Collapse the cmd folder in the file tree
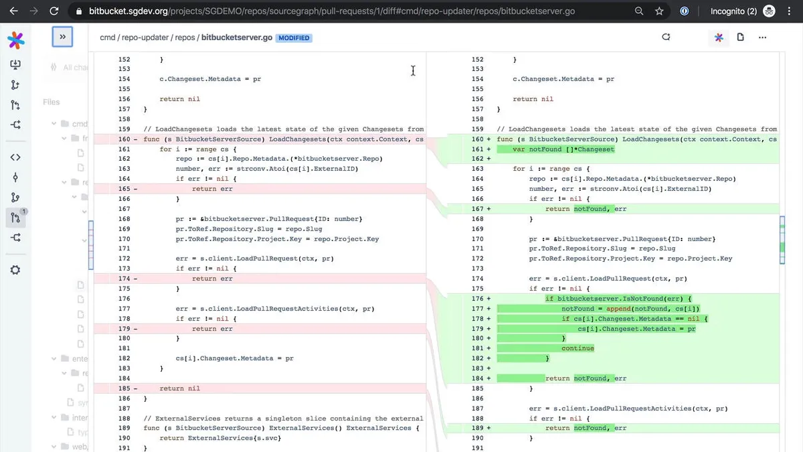The width and height of the screenshot is (803, 452). (x=54, y=124)
